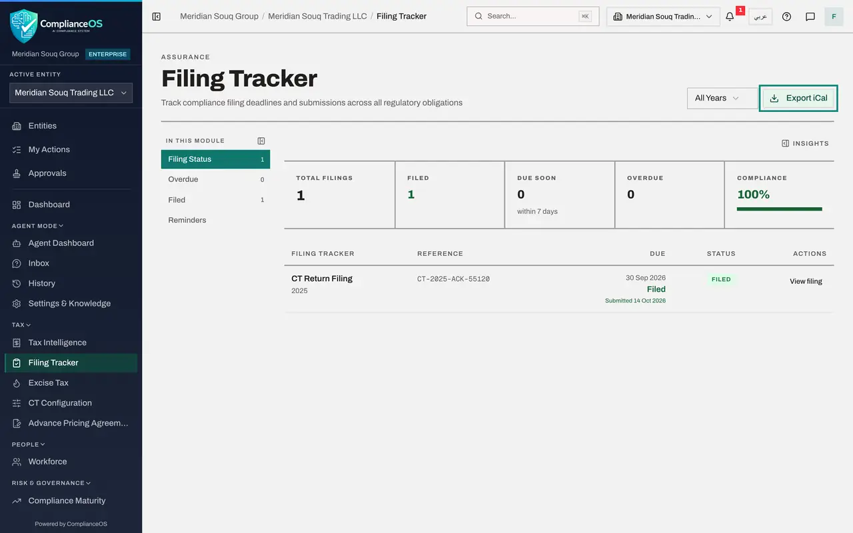The height and width of the screenshot is (533, 853).
Task: Click the search magnifier icon
Action: click(478, 16)
